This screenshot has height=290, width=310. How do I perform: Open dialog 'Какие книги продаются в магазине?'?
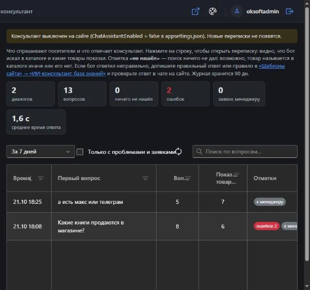(x=91, y=226)
